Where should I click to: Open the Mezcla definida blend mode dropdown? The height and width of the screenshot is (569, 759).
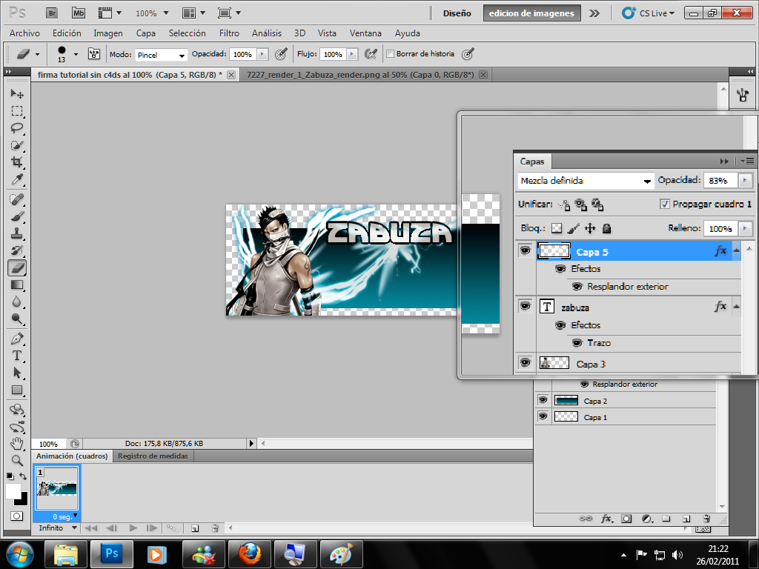[586, 181]
